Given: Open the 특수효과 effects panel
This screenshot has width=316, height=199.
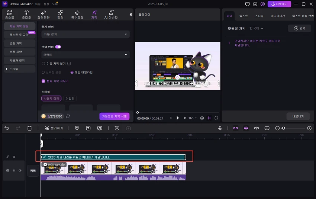Looking at the screenshot, I should (77, 15).
